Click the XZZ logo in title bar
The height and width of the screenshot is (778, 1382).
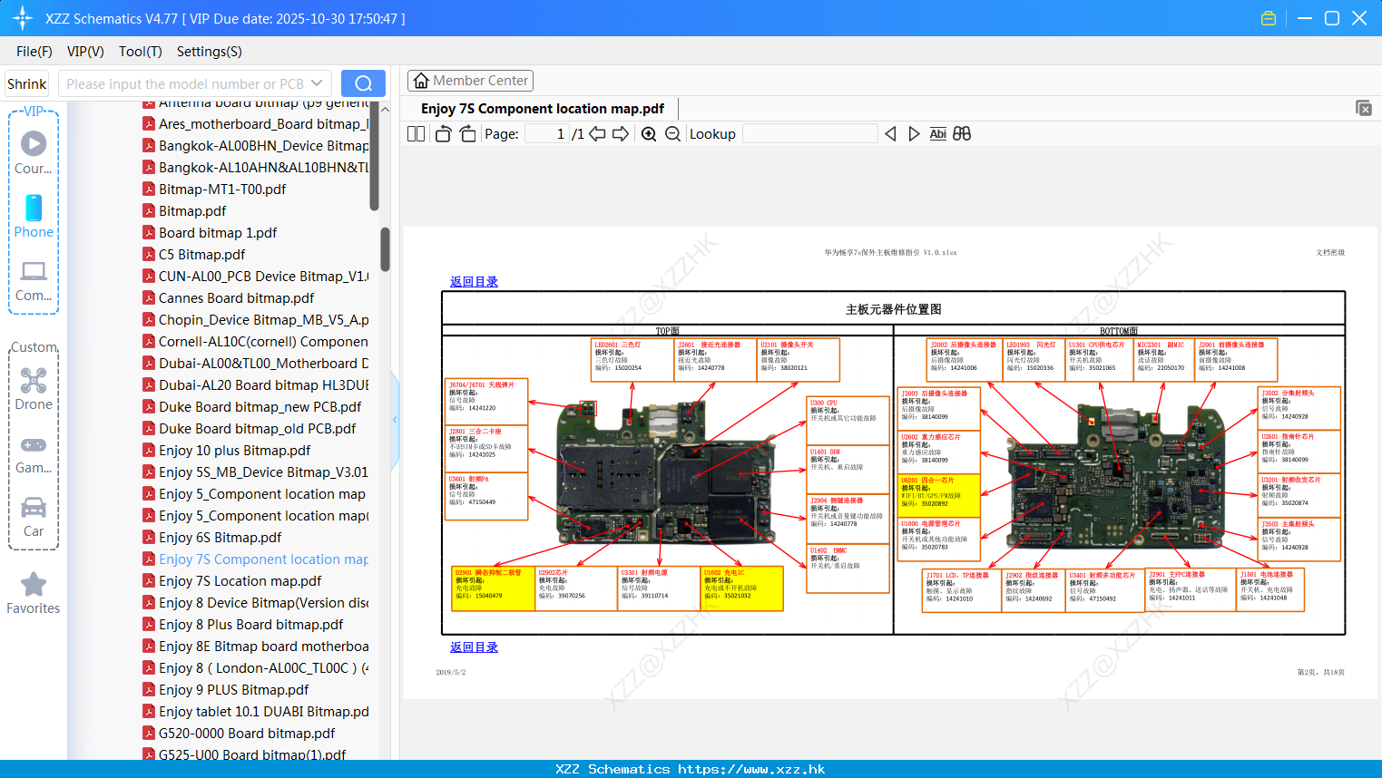pyautogui.click(x=22, y=18)
